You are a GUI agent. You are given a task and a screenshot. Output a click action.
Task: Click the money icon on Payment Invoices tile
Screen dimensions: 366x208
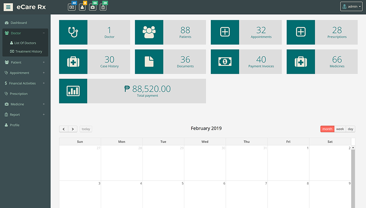(x=225, y=61)
